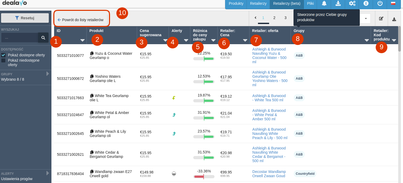This screenshot has height=183, width=403.
Task: Click price-rise alert icon for White Peach & Lily
Action: coord(174,134)
